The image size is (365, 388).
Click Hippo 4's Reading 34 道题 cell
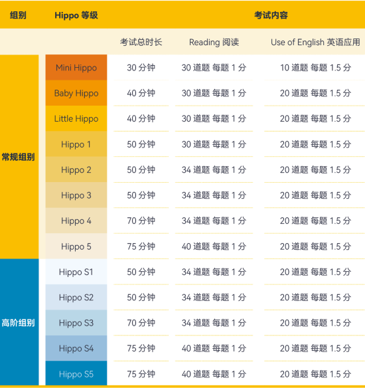coord(214,221)
